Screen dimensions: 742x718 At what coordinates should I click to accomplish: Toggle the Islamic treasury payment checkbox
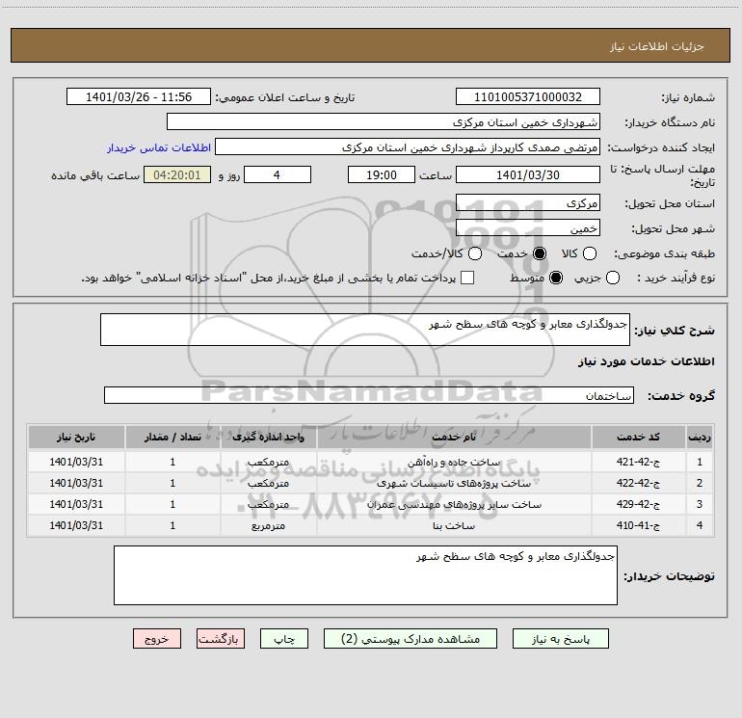point(467,278)
